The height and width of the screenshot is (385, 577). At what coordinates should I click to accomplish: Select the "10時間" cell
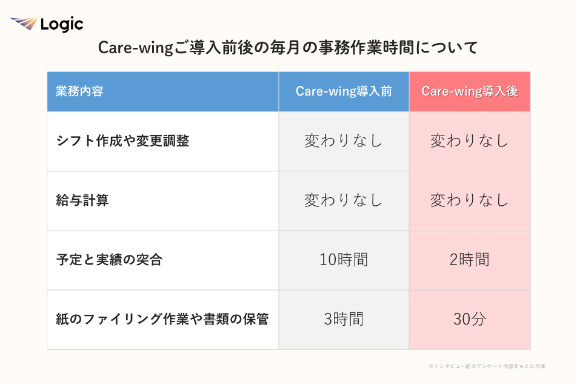344,260
